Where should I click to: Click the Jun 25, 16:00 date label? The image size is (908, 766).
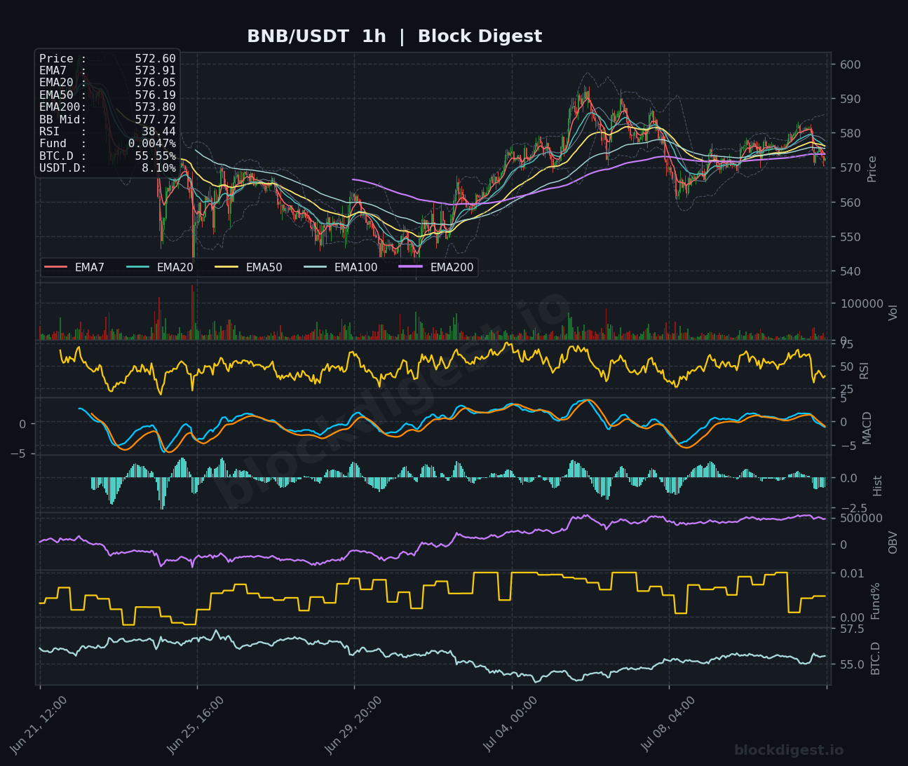tap(196, 725)
